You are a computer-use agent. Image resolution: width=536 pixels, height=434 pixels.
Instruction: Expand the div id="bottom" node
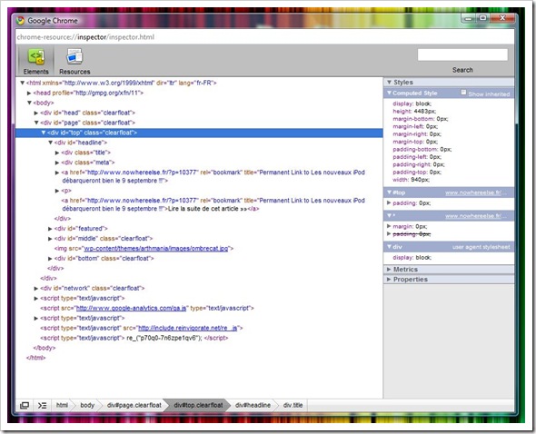50,259
